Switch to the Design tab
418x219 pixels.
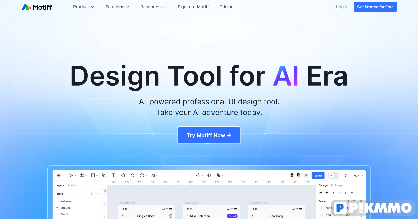click(323, 185)
